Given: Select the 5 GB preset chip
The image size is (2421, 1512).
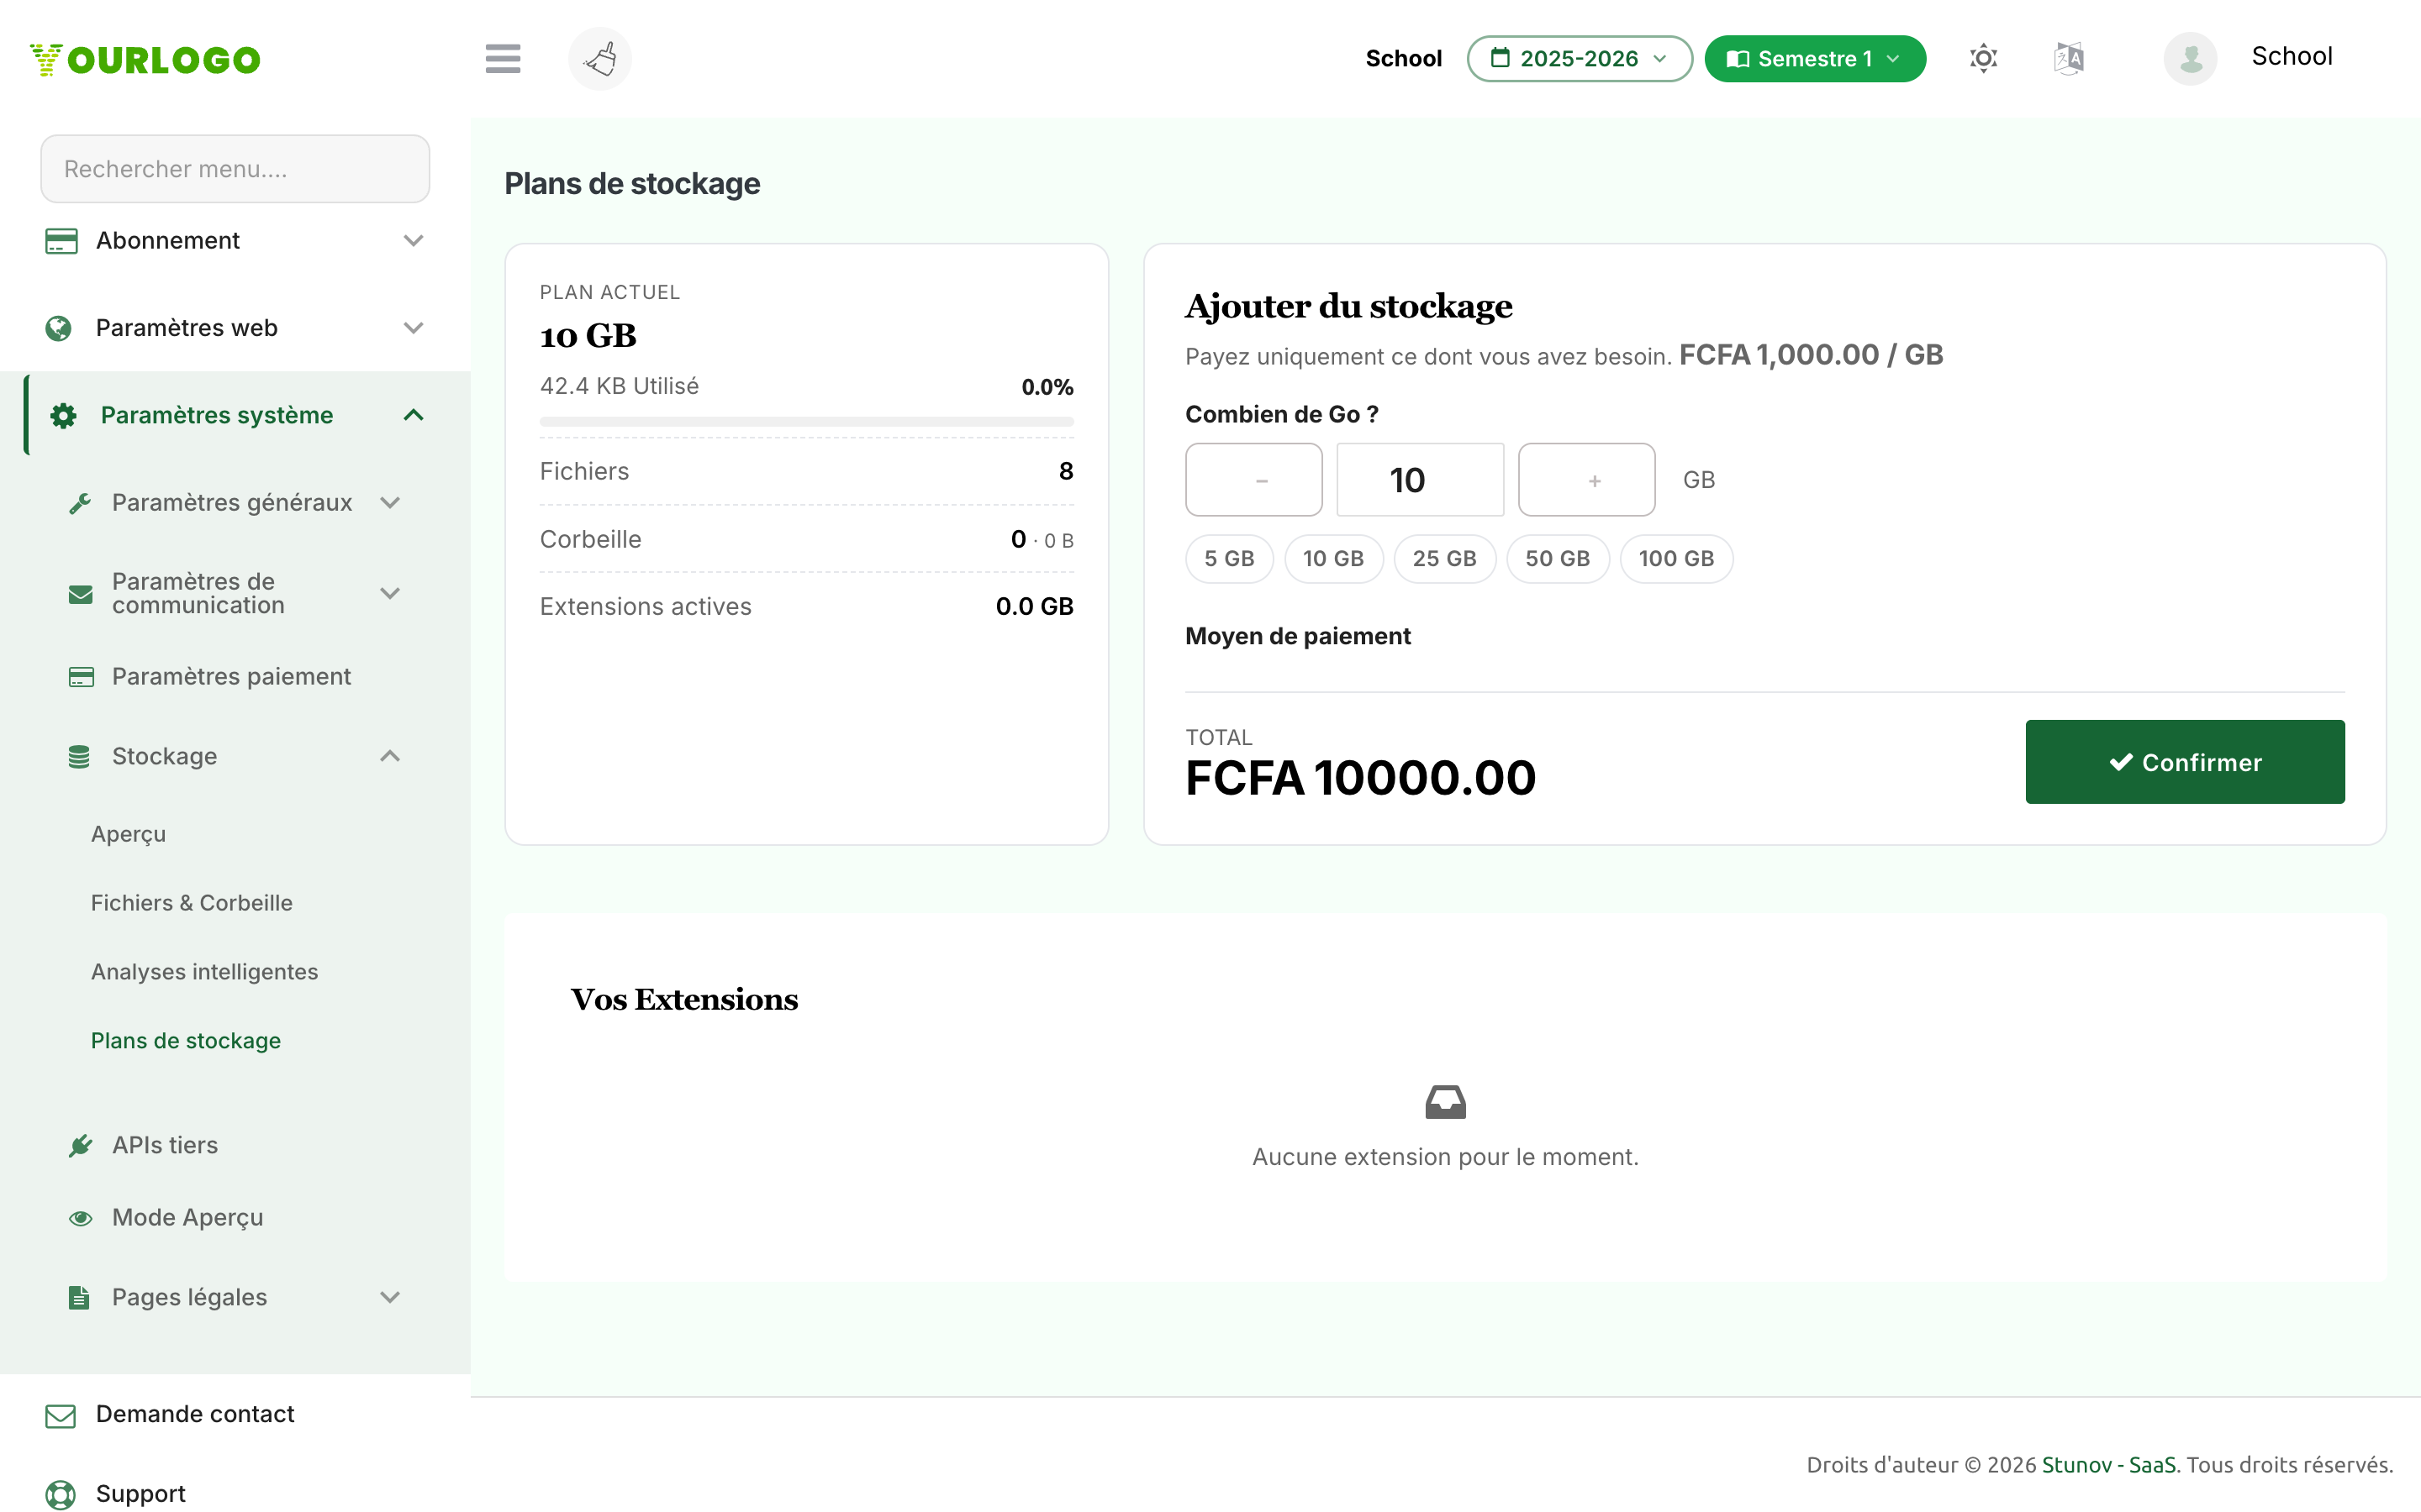Looking at the screenshot, I should coord(1228,559).
